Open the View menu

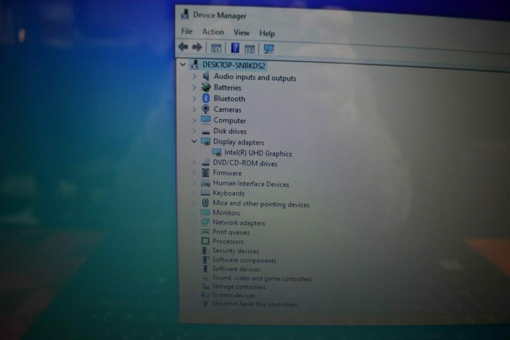point(242,33)
